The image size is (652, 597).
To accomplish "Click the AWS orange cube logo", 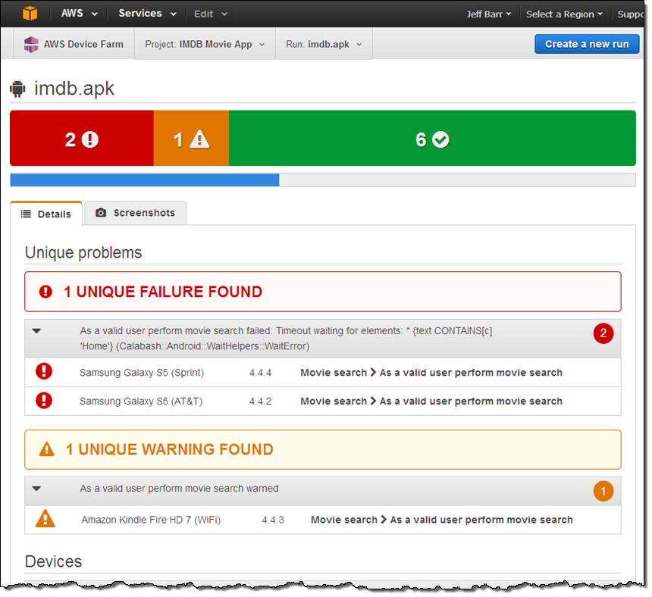I will click(29, 14).
